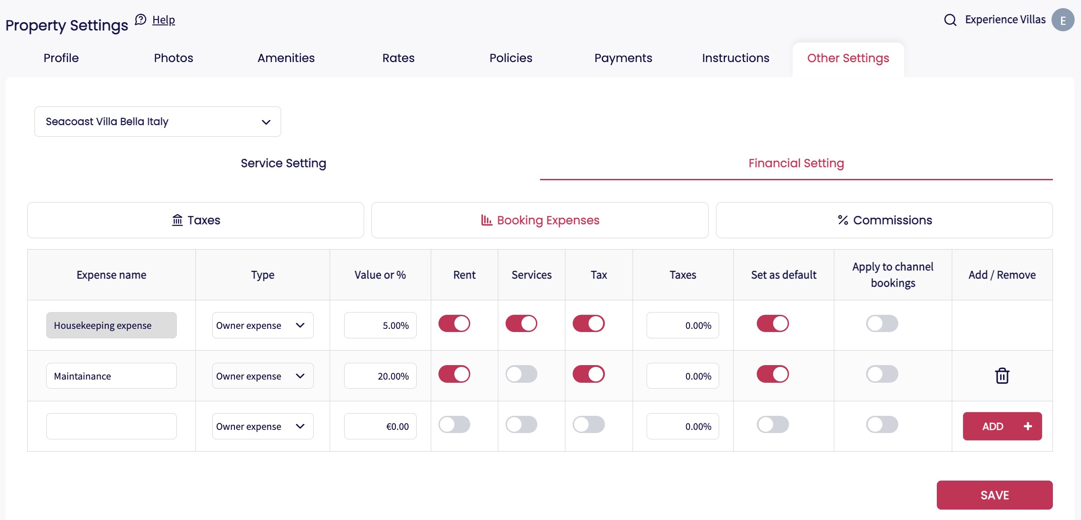Click the Help question bubble icon
The width and height of the screenshot is (1081, 520).
(141, 19)
